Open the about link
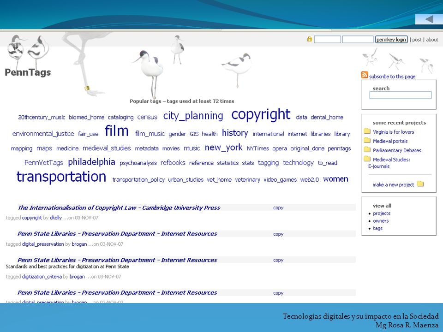Viewport: 443px width, 332px height. coord(432,40)
